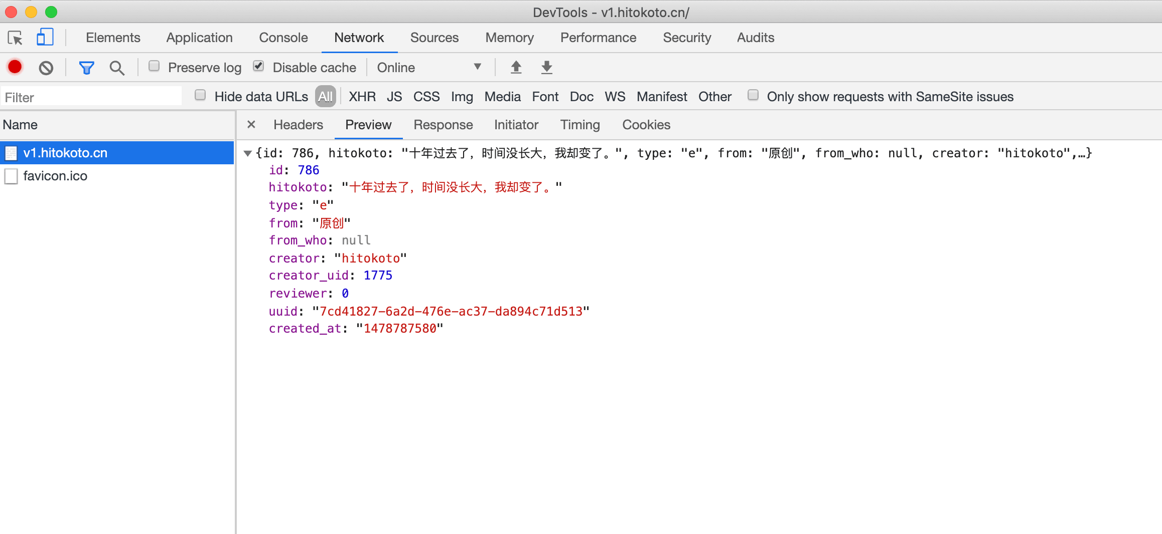Filter requests by Font
Screen dimensions: 1162x534
(545, 96)
